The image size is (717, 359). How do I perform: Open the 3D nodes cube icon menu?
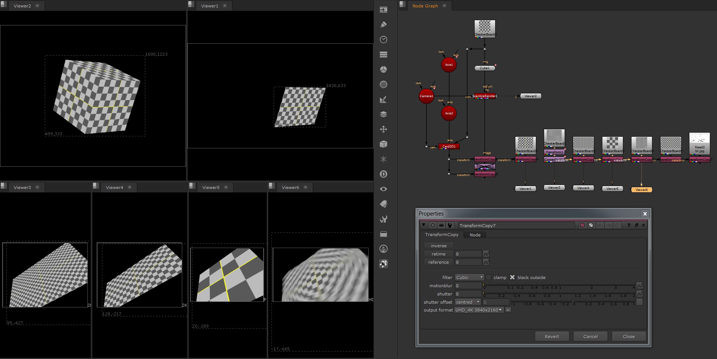[x=384, y=144]
